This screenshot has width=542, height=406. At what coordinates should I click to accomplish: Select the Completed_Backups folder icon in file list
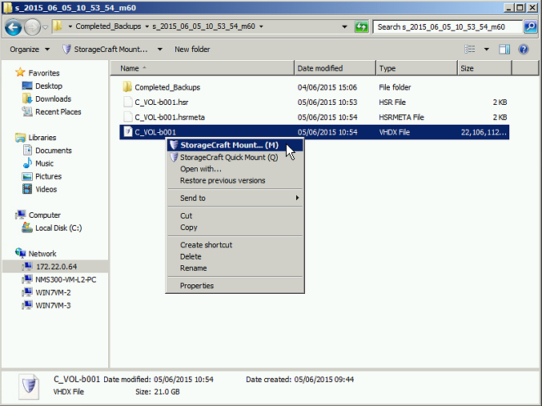point(127,86)
